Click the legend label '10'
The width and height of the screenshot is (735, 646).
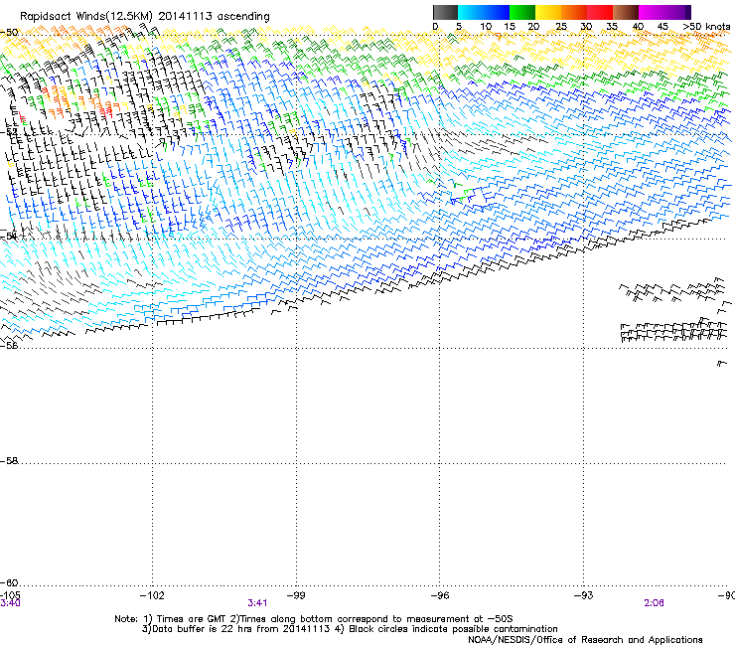486,26
